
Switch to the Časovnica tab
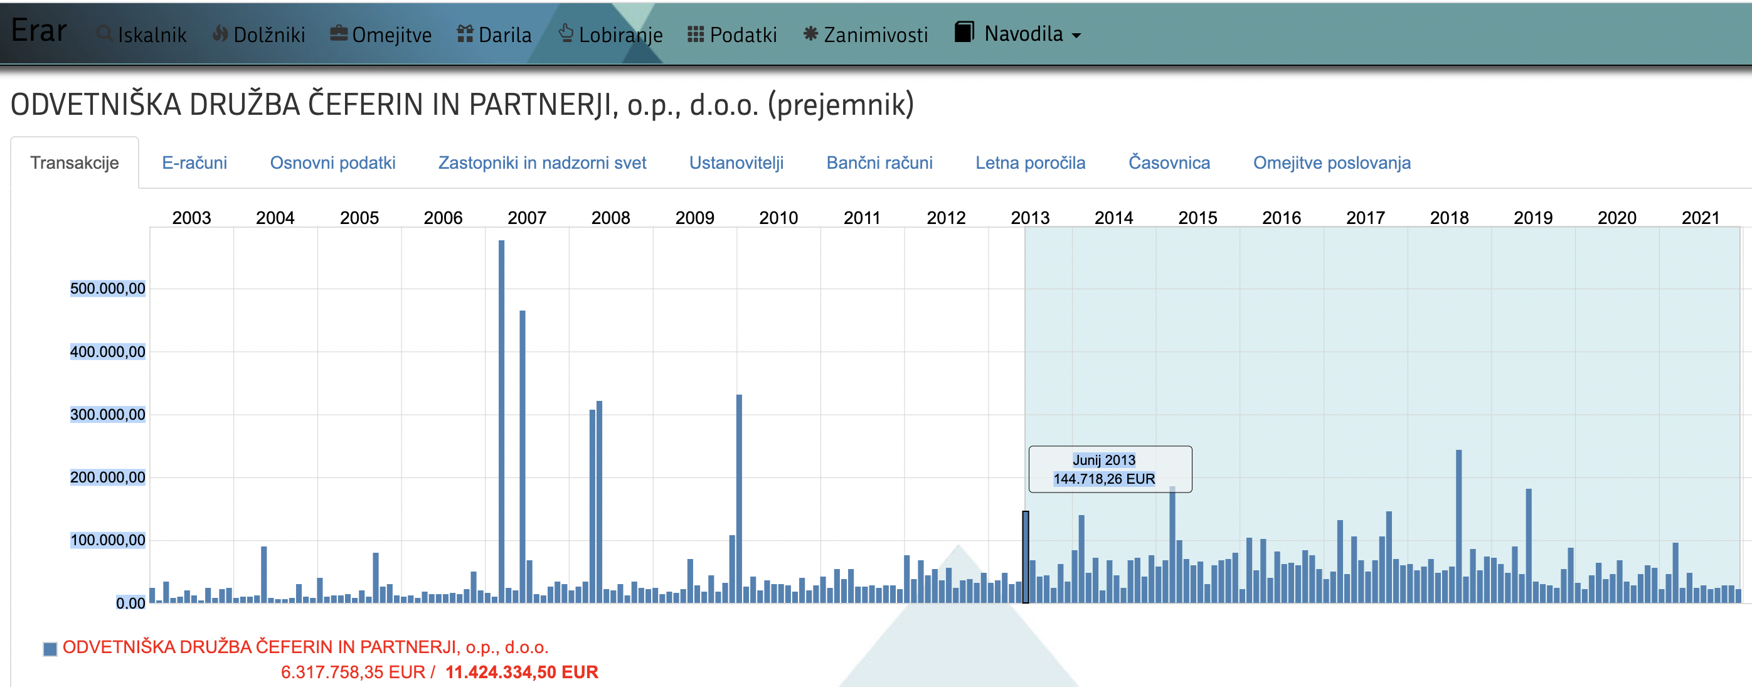pos(1169,162)
